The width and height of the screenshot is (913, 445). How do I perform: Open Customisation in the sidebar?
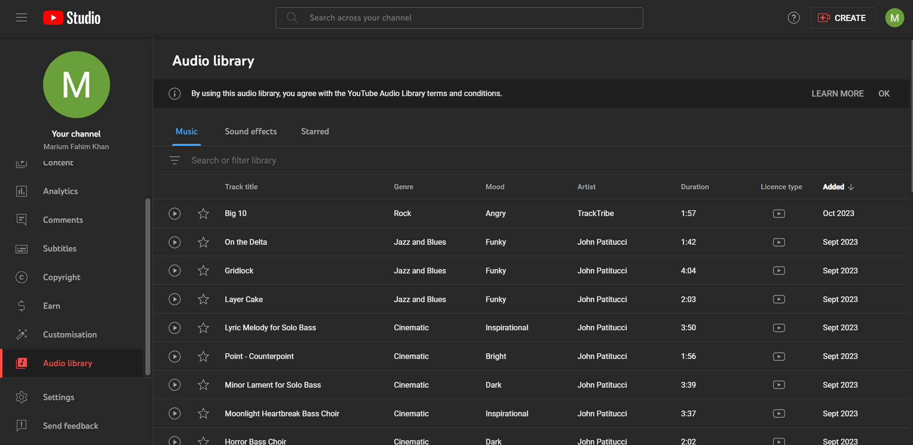70,335
